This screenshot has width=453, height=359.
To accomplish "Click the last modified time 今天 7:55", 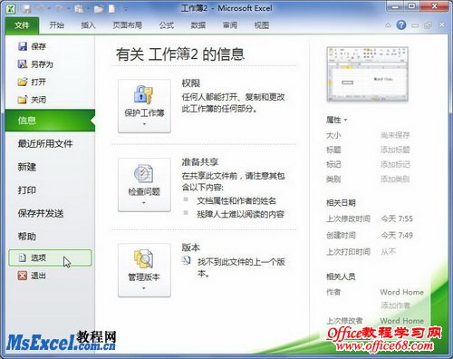I will [x=397, y=218].
